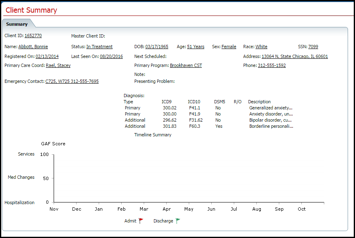This screenshot has width=355, height=238.
Task: Click the In Treatment status link
Action: point(99,47)
